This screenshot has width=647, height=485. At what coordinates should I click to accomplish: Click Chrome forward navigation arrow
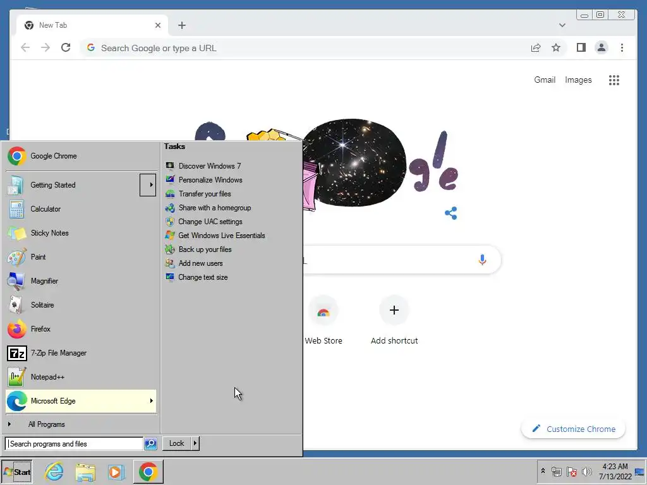pos(45,48)
